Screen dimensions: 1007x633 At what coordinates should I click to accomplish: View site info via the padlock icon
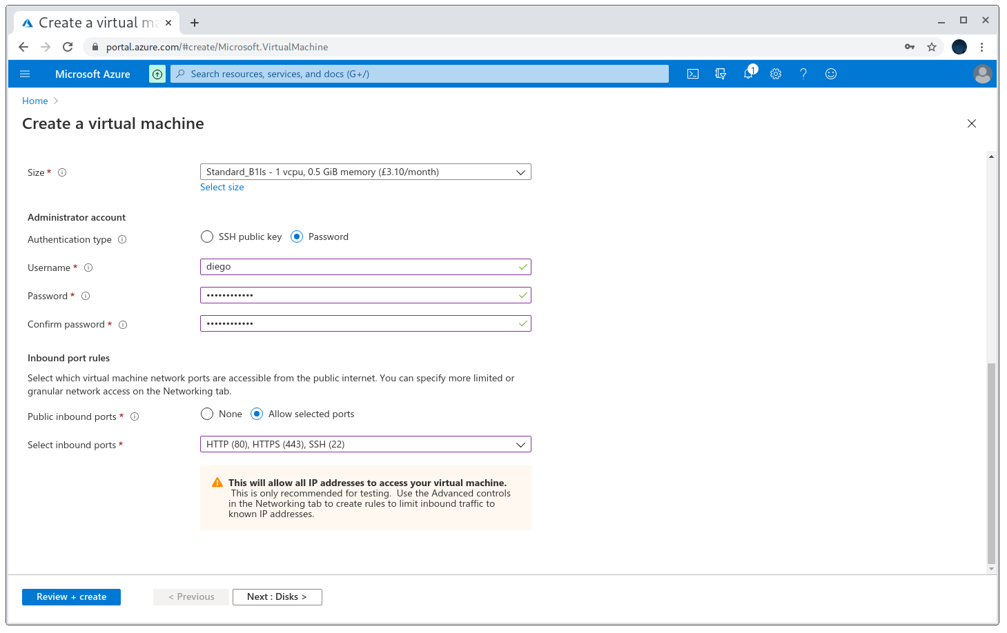pos(95,47)
